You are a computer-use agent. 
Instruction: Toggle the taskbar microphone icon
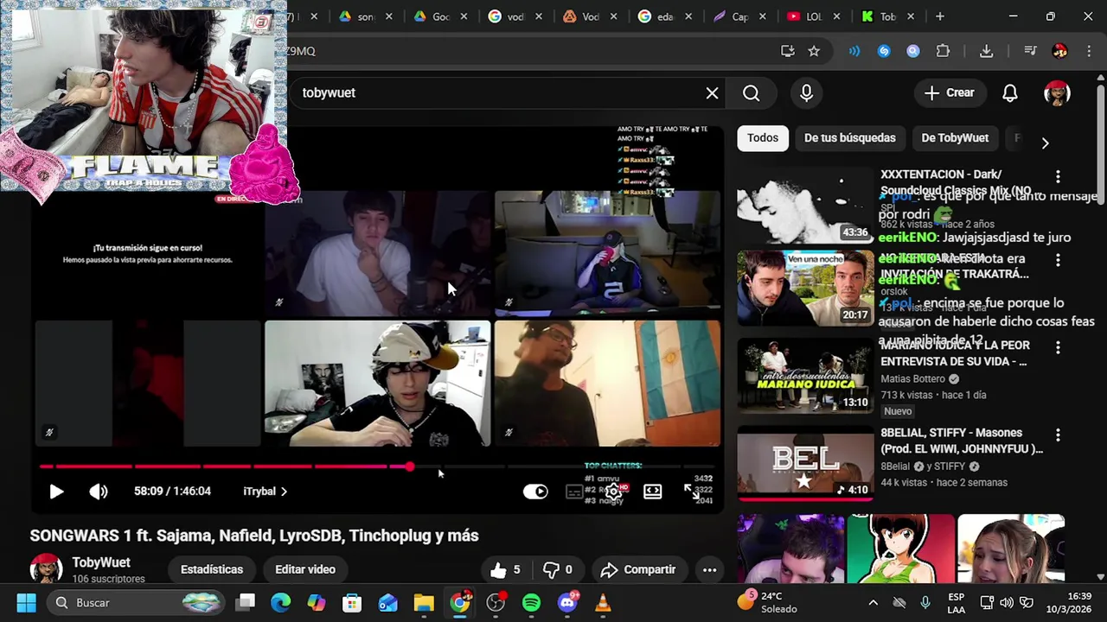925,603
